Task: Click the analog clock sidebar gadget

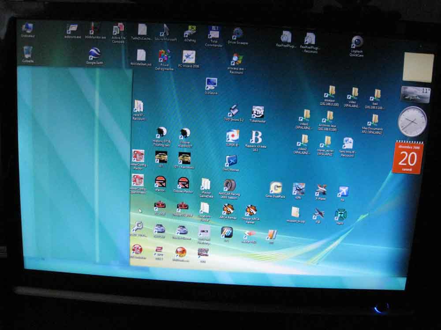Action: pyautogui.click(x=412, y=122)
